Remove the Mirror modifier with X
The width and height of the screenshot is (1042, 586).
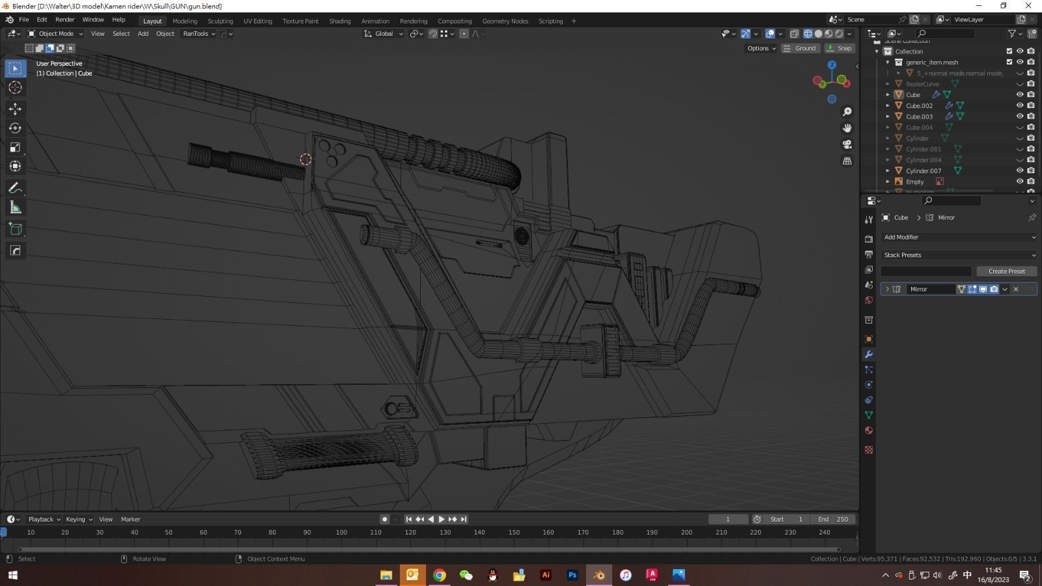pos(1016,289)
